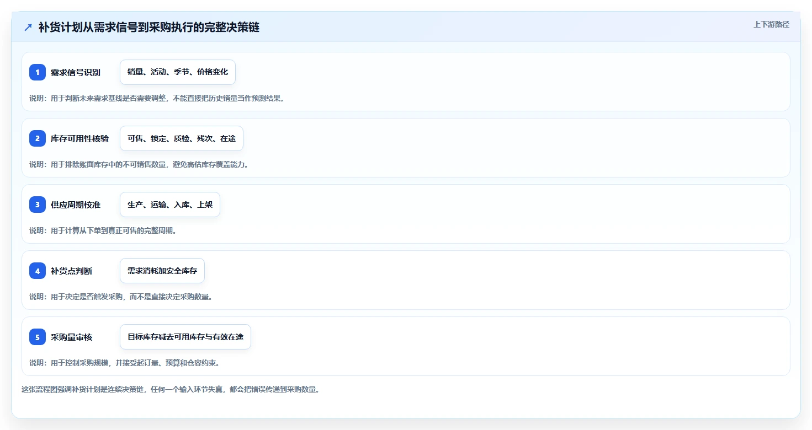
Task: Click the 供应周期校准 step title
Action: pos(76,205)
